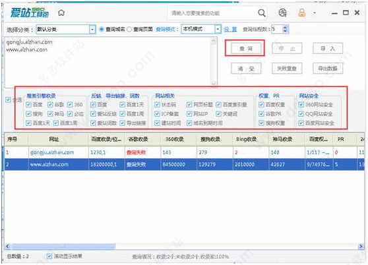This screenshot has height=265, width=368.
Task: Sort by the 搜狗收录 column header
Action: [x=215, y=139]
